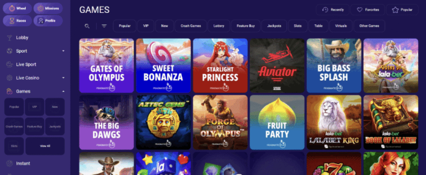Show Favorites games list
This screenshot has height=175, width=426.
[x=368, y=10]
